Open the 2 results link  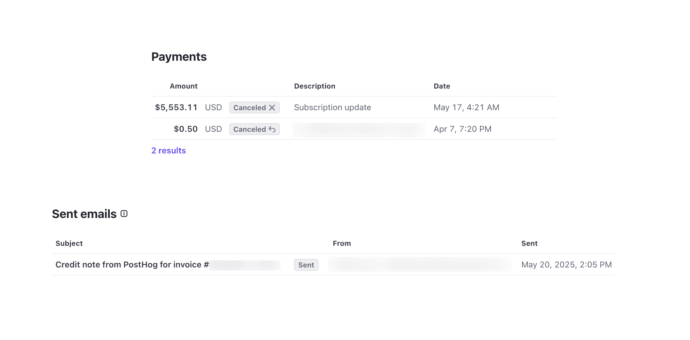168,150
